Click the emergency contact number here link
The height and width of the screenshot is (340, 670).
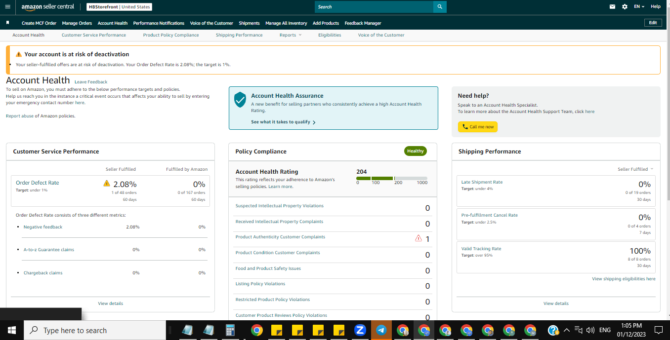click(80, 103)
